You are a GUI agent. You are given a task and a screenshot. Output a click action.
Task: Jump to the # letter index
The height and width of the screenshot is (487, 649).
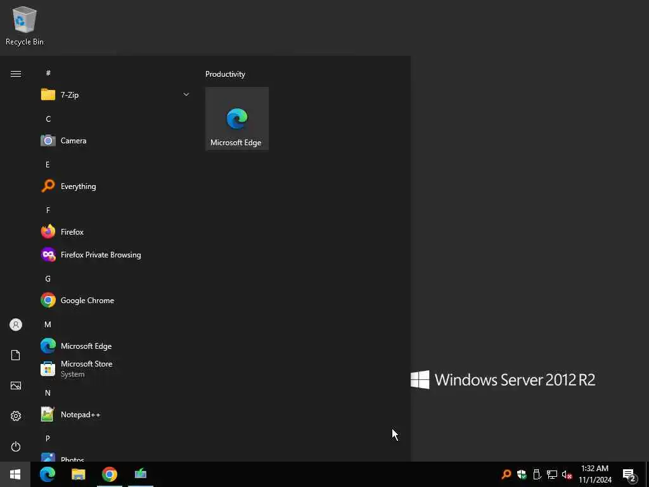point(48,73)
